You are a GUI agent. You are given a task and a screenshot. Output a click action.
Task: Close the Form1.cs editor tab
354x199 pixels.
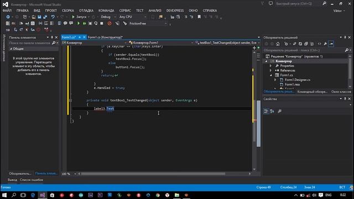(84, 37)
